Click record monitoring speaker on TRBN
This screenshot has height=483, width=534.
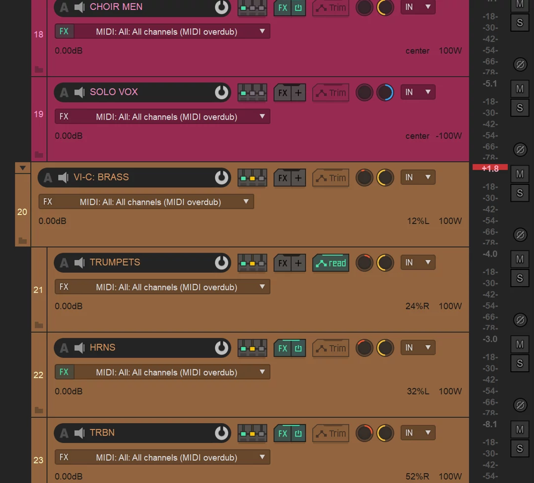(x=80, y=433)
